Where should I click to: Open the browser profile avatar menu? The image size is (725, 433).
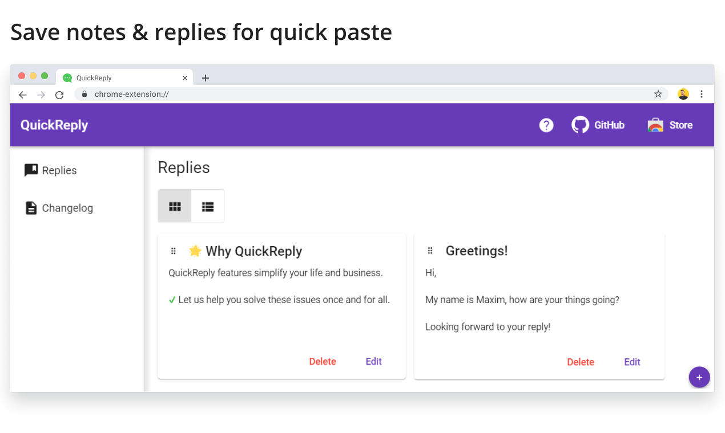pyautogui.click(x=683, y=94)
